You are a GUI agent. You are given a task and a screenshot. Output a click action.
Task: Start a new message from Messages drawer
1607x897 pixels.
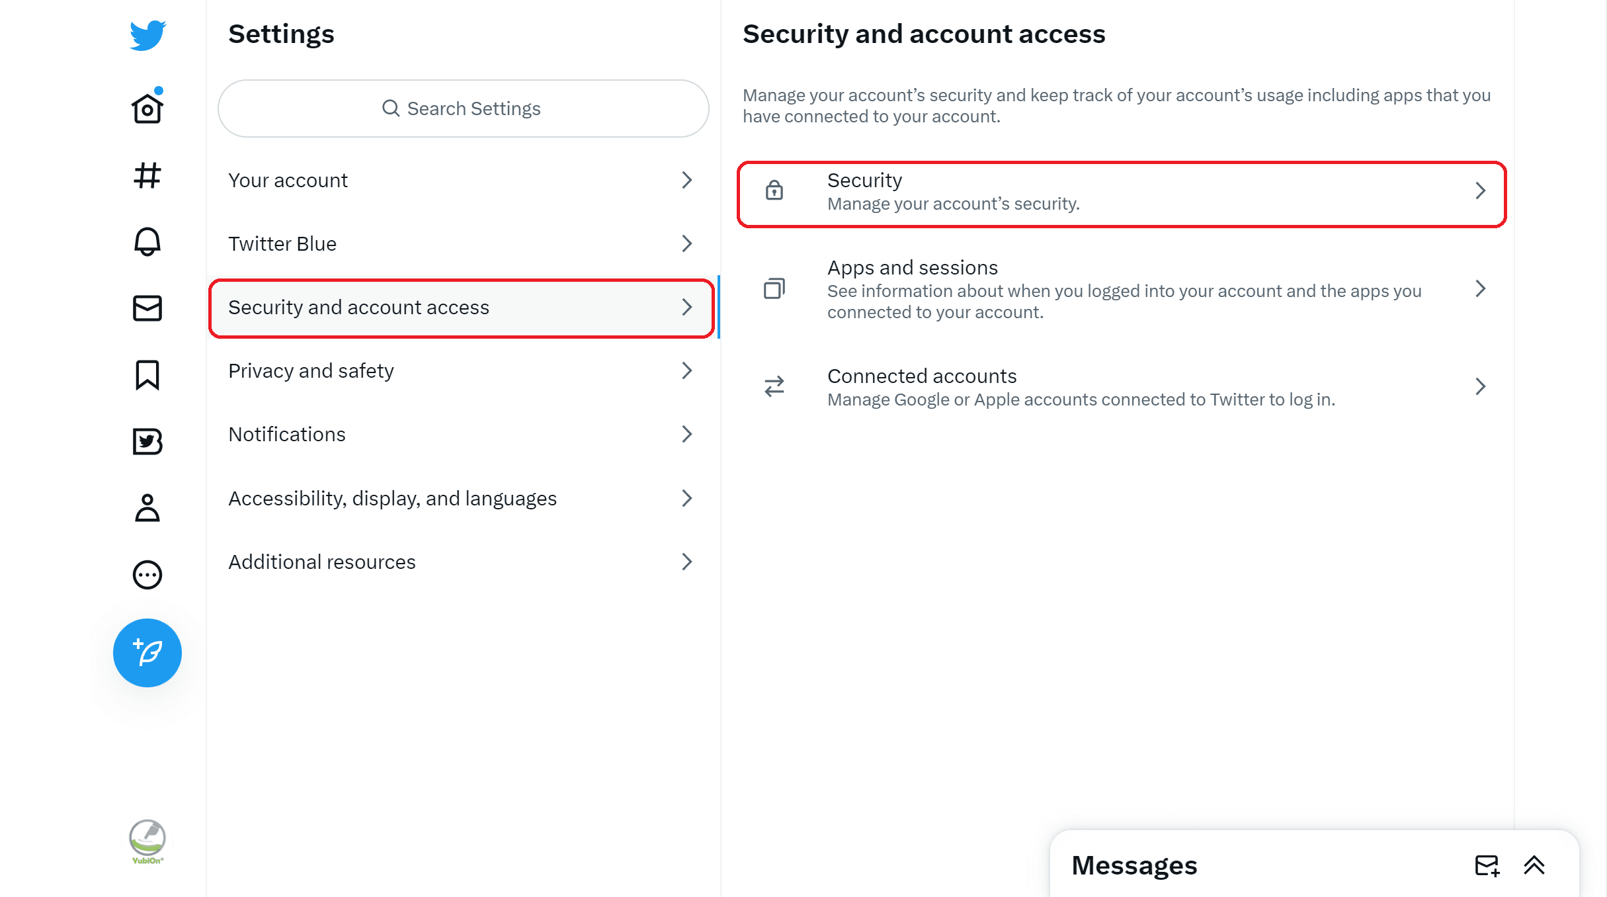pyautogui.click(x=1487, y=865)
